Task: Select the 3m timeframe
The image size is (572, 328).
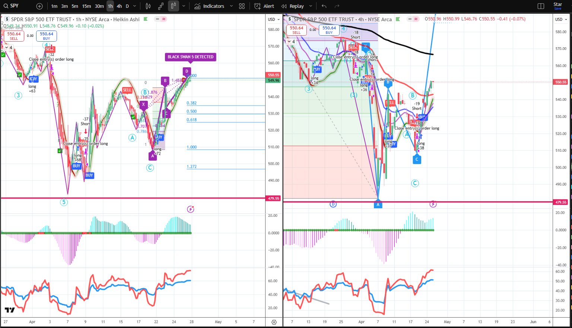Action: coord(64,6)
